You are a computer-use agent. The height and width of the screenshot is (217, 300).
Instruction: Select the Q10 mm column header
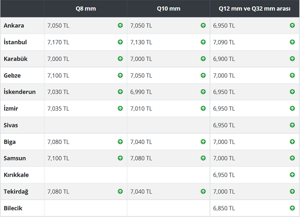coord(168,9)
